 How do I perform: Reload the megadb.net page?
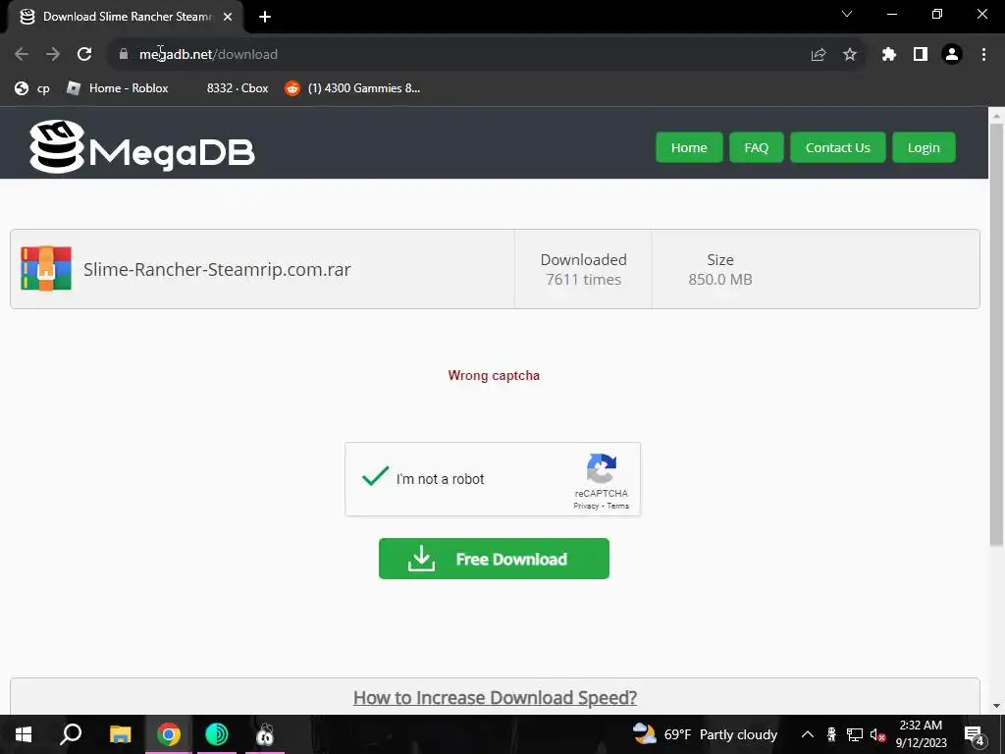click(x=84, y=55)
